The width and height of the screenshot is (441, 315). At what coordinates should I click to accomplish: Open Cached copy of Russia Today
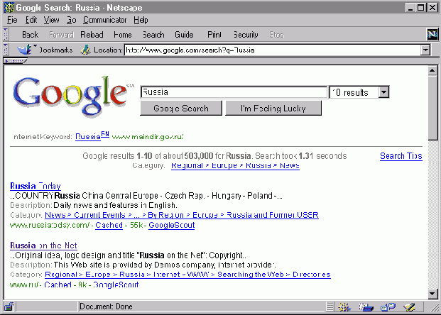(109, 225)
